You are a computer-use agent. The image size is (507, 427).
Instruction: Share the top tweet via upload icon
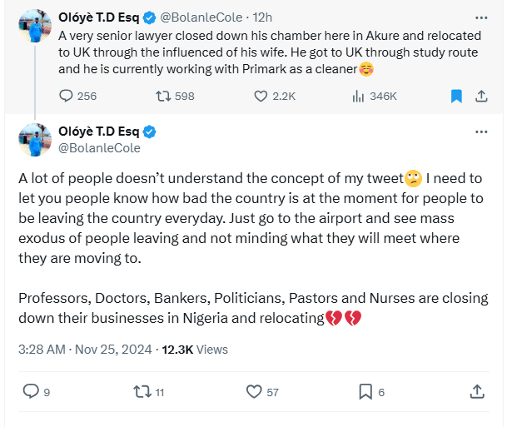pyautogui.click(x=480, y=97)
